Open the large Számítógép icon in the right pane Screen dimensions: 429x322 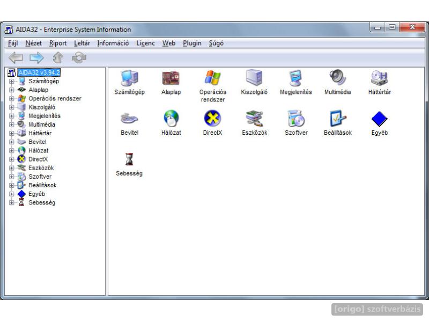coord(129,78)
